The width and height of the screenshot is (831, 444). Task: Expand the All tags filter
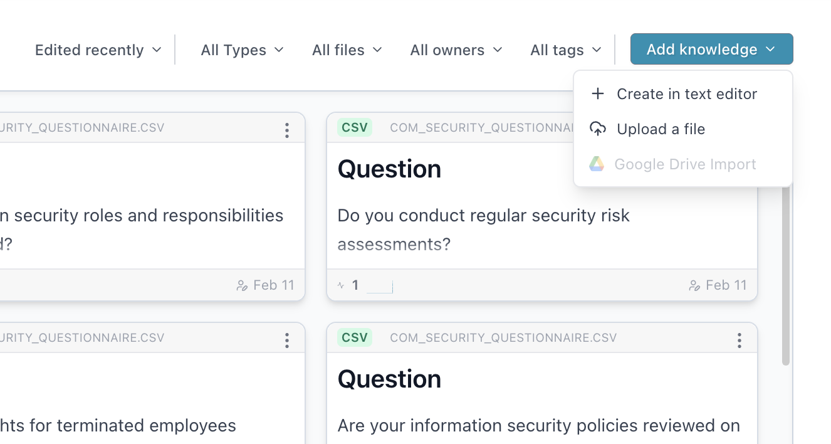pyautogui.click(x=565, y=50)
